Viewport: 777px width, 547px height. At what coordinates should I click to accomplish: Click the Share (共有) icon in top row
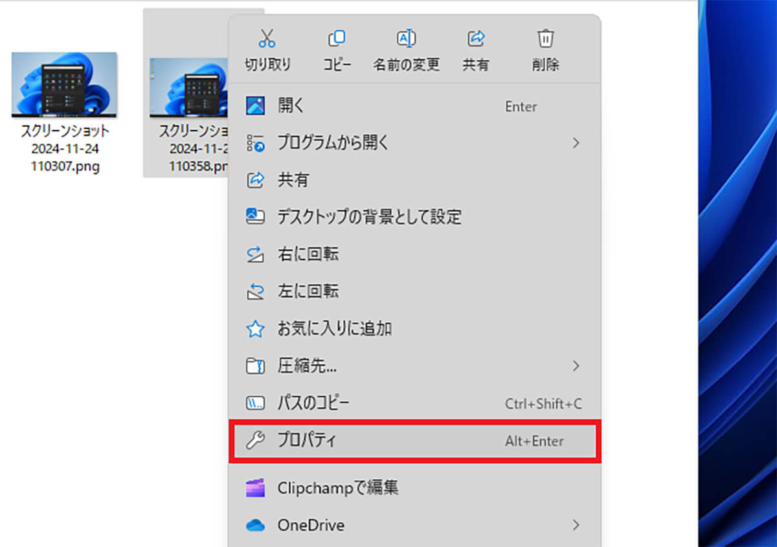[x=476, y=38]
